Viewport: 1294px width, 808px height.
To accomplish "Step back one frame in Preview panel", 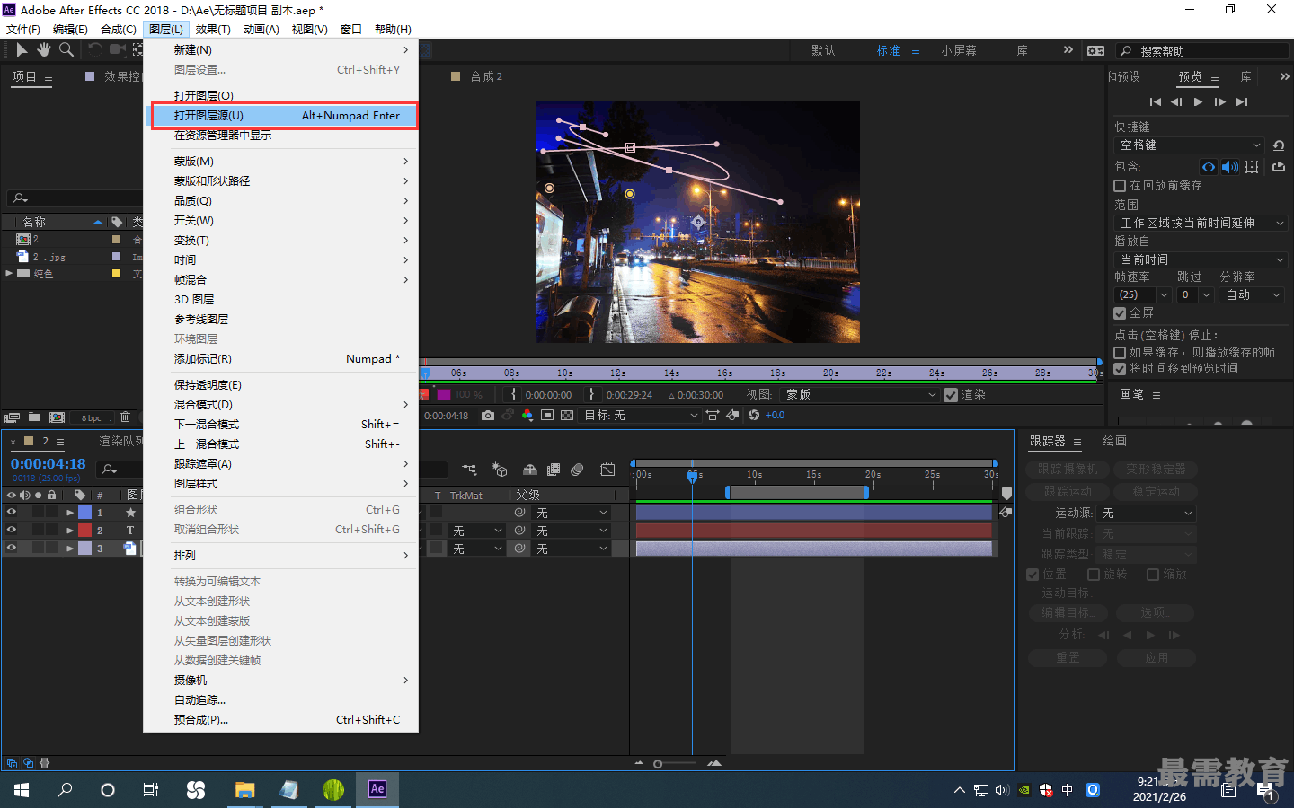I will click(x=1176, y=102).
